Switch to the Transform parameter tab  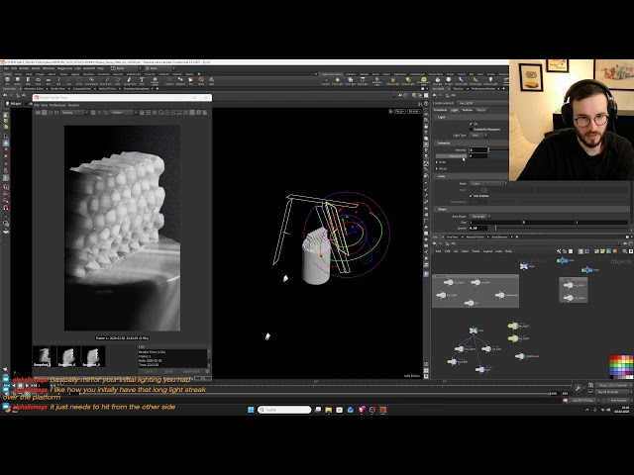(440, 110)
